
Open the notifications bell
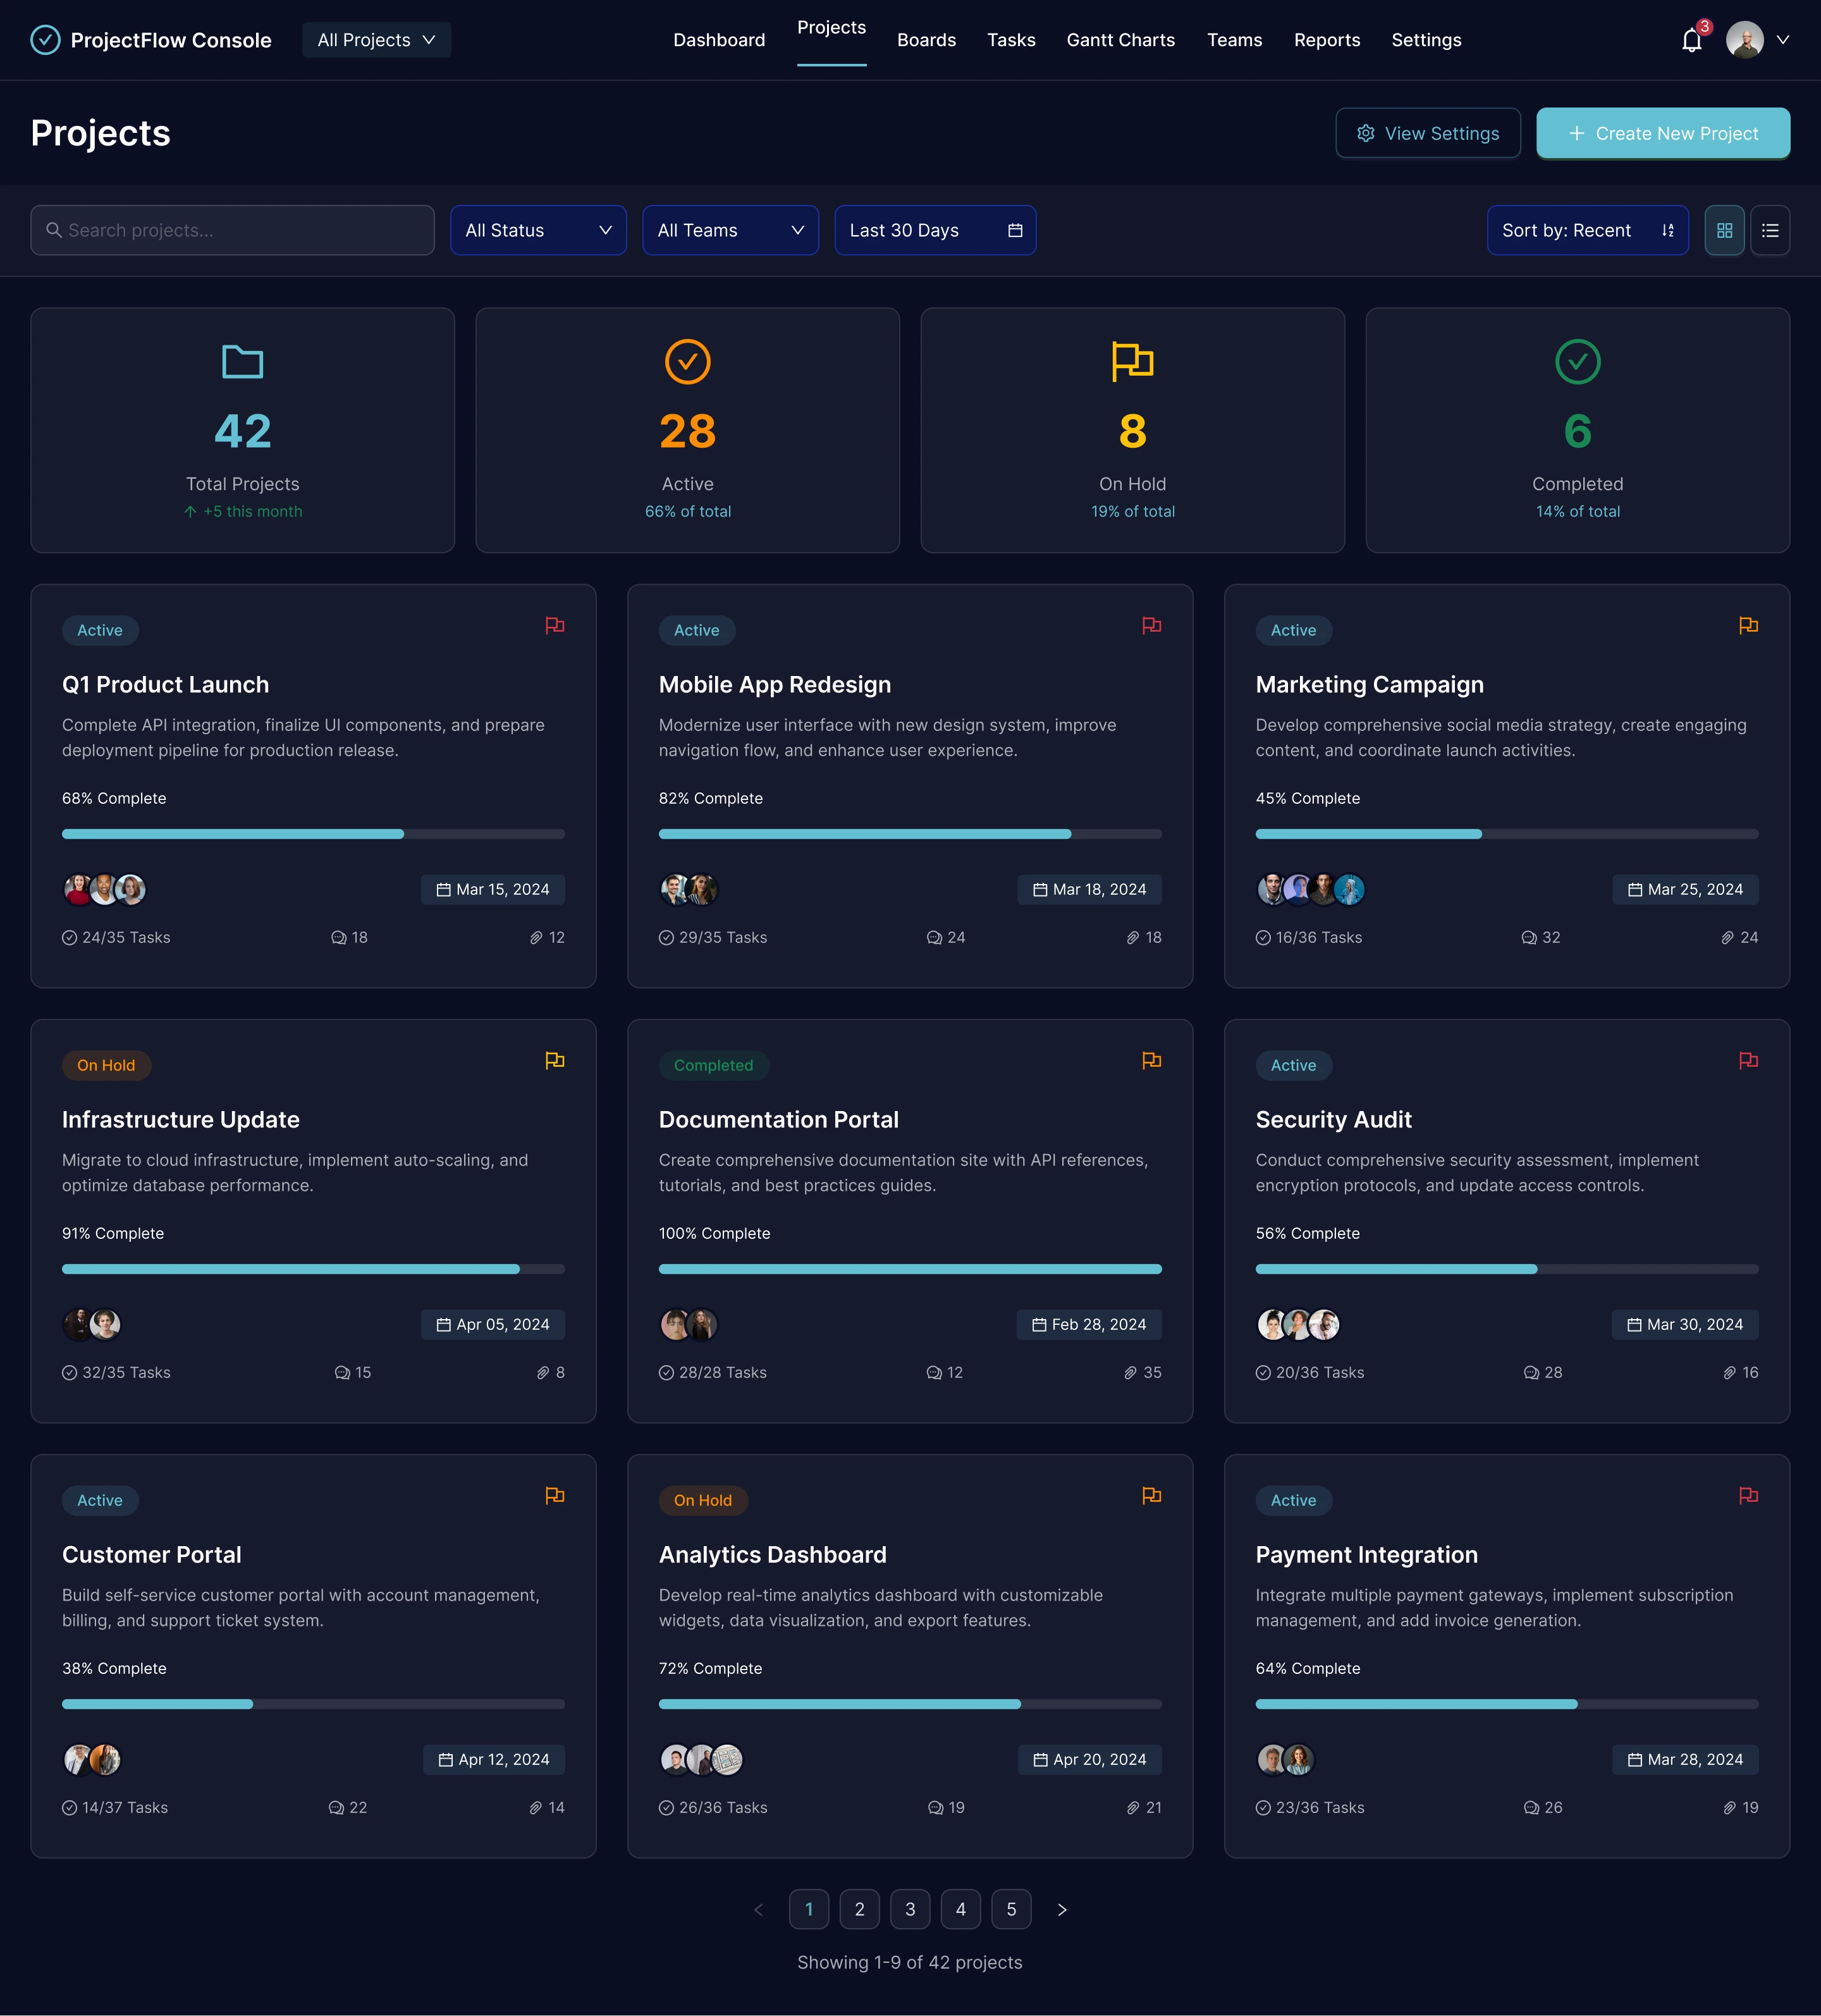click(1691, 41)
